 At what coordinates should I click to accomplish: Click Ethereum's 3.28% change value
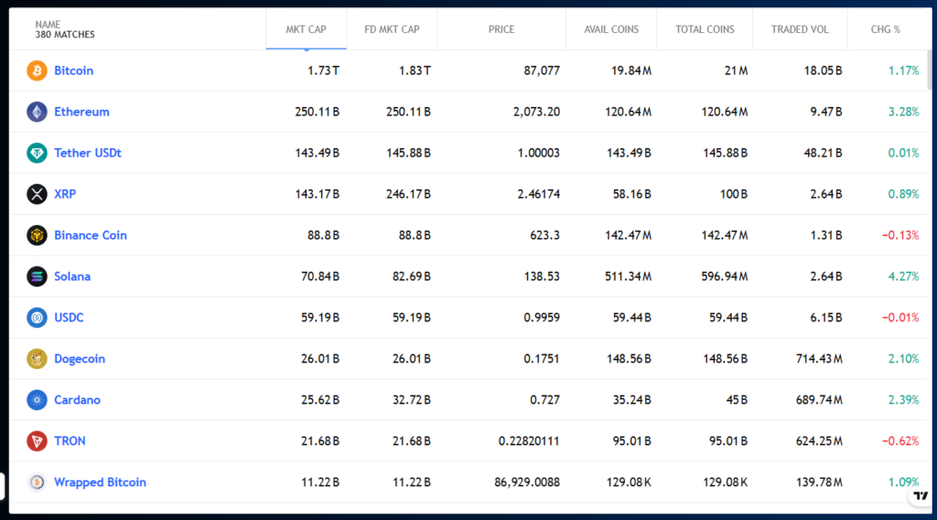point(903,112)
